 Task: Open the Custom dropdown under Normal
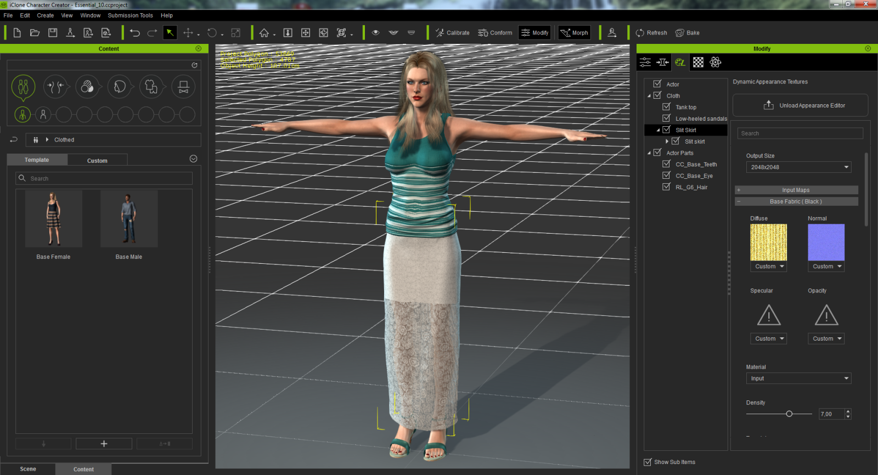pos(826,267)
